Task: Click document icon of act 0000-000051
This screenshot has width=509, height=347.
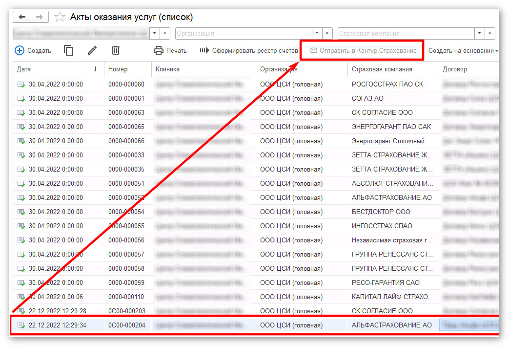Action: (21, 184)
